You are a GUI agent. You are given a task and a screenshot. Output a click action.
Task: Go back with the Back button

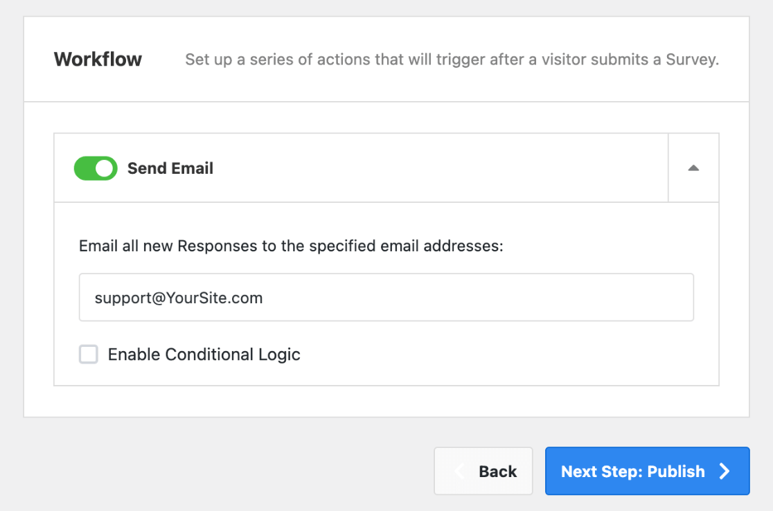pyautogui.click(x=483, y=471)
